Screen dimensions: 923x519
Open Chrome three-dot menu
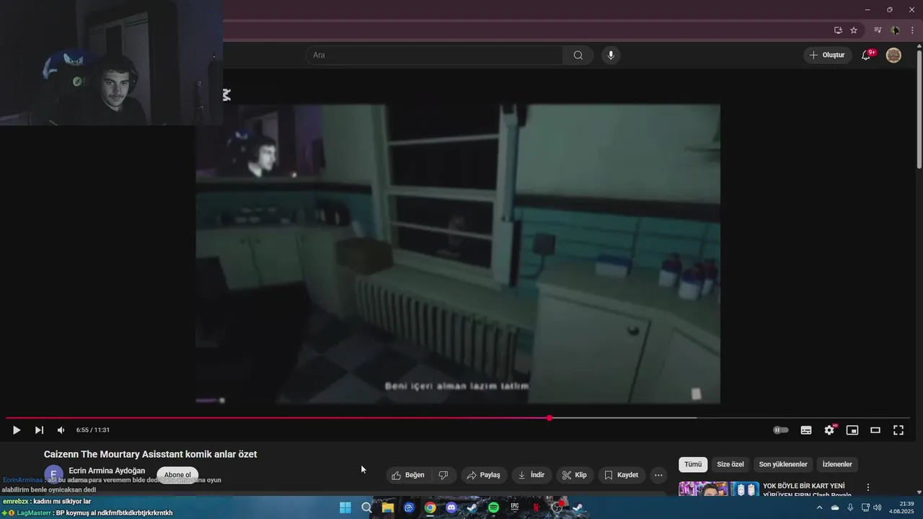[x=912, y=30]
